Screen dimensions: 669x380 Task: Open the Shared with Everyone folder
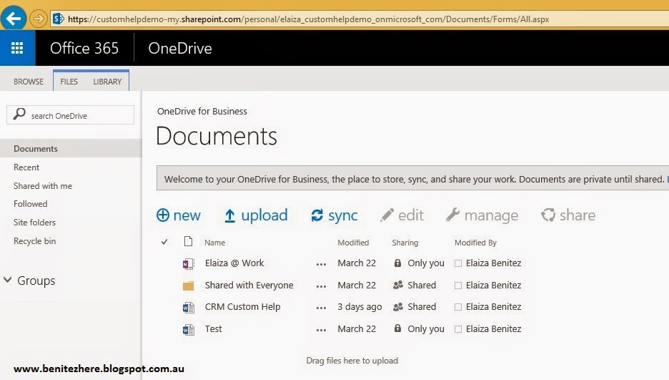(249, 286)
